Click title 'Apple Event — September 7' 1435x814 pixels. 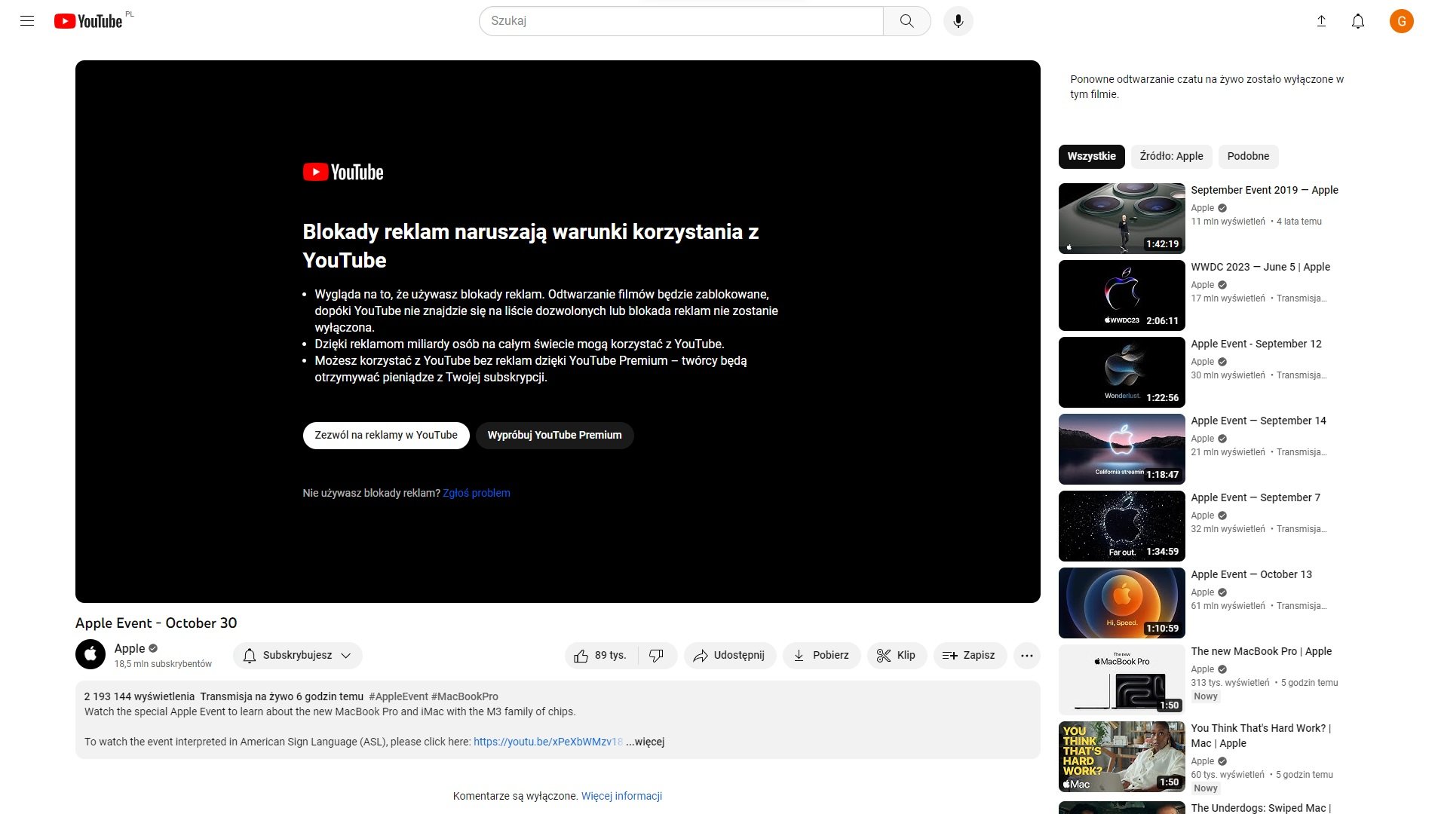point(1256,497)
